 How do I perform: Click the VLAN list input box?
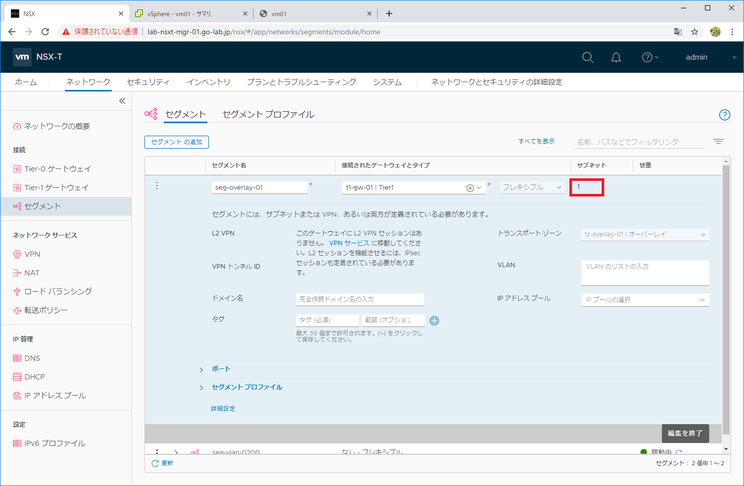point(645,273)
